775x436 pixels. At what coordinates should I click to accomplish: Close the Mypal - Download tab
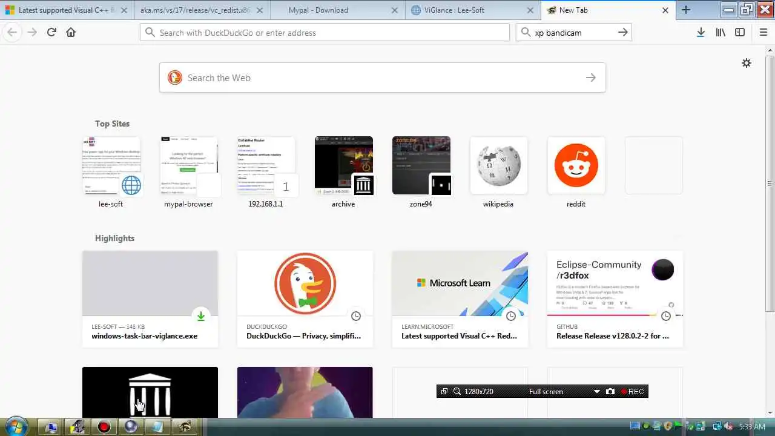(395, 10)
